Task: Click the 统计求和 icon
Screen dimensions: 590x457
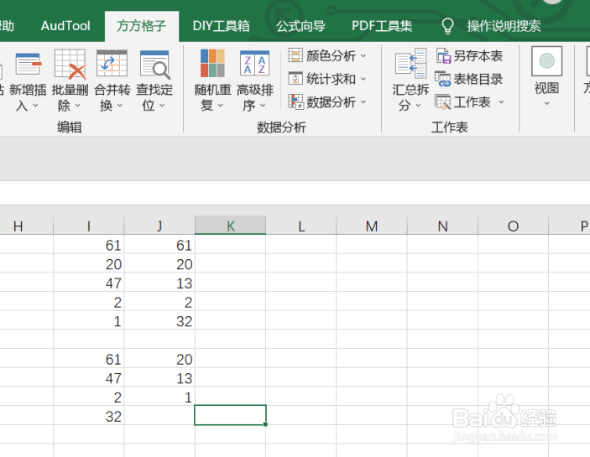Action: pos(295,79)
